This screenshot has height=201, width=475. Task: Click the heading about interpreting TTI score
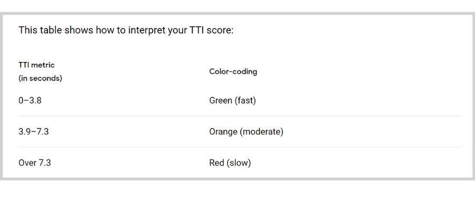[x=126, y=31]
